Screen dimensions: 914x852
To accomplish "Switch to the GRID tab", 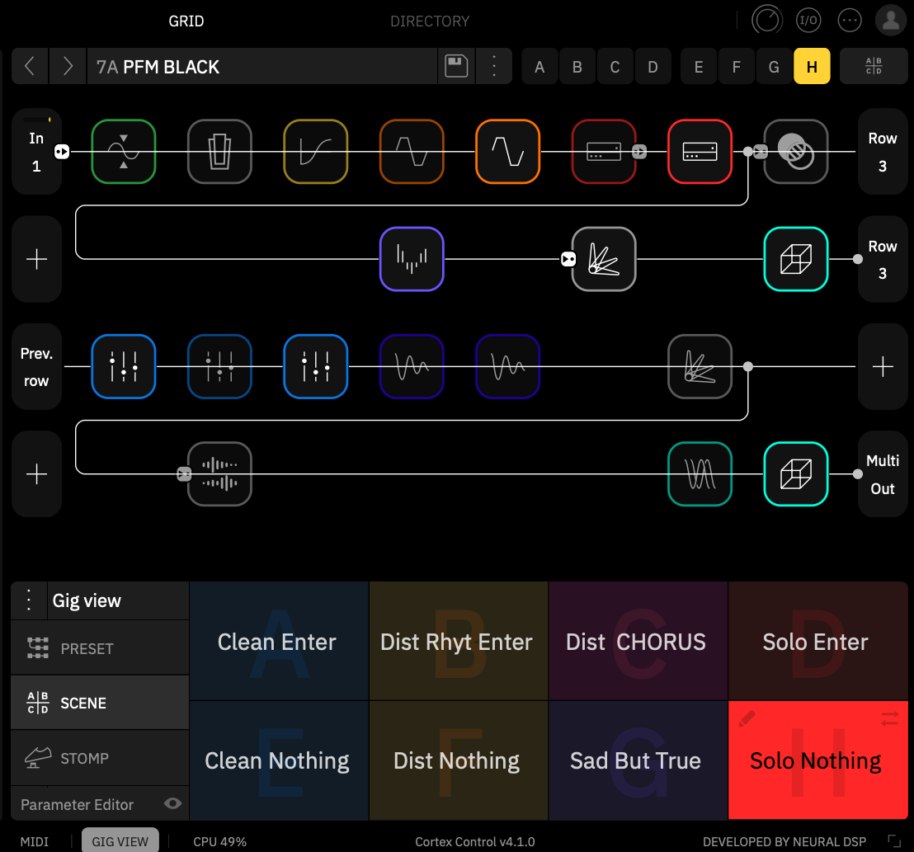I will (x=186, y=21).
